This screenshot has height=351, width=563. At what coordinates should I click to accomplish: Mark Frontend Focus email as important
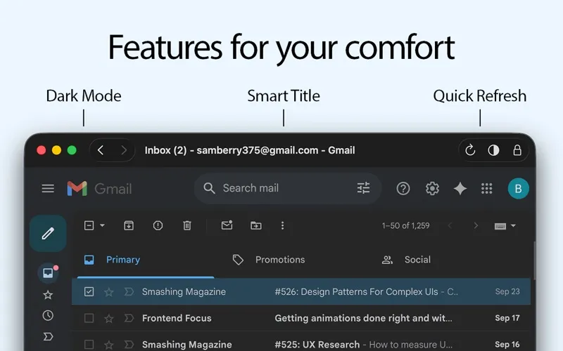(129, 318)
